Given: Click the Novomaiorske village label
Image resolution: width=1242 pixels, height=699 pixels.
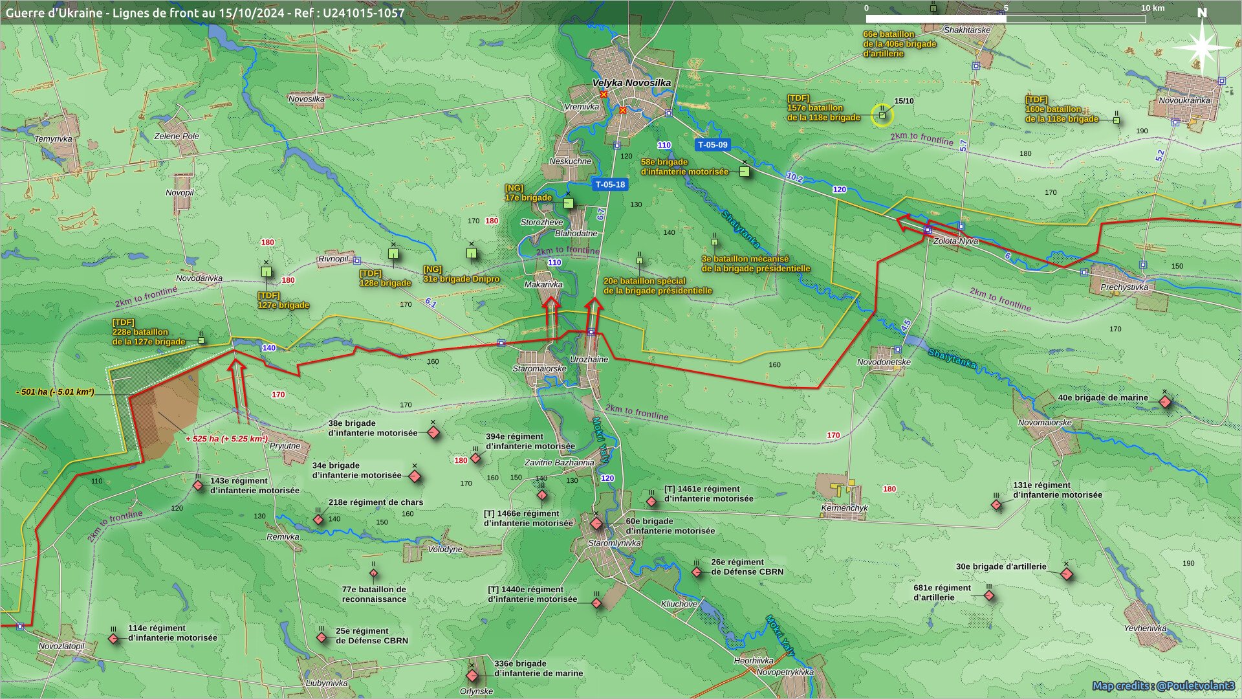Looking at the screenshot, I should coord(1045,423).
